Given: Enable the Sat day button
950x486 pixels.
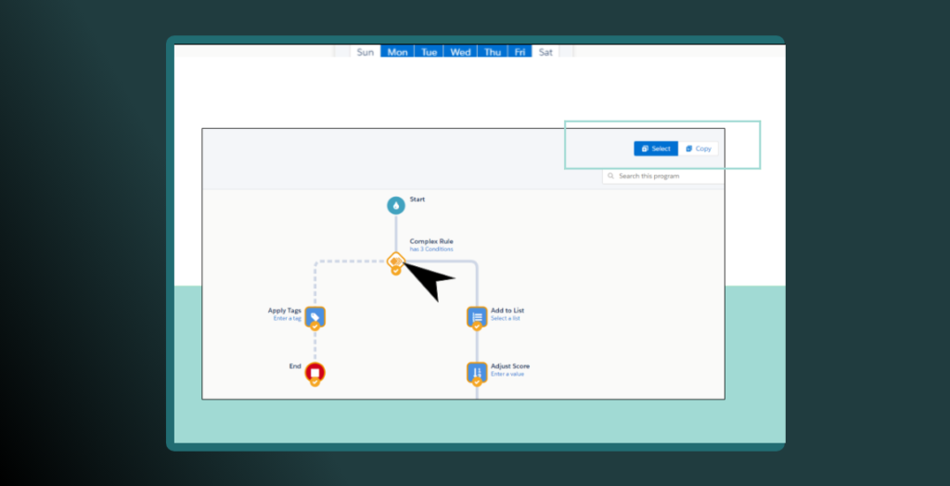Looking at the screenshot, I should click(546, 52).
